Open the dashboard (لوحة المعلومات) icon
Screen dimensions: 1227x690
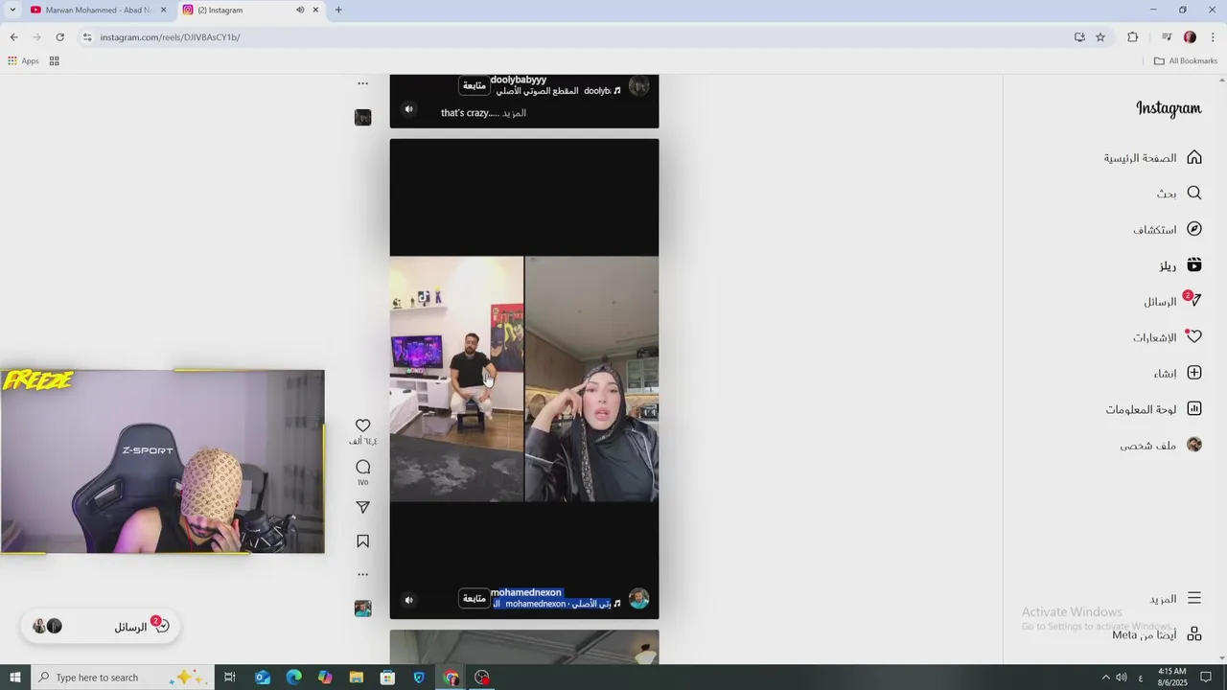1194,409
